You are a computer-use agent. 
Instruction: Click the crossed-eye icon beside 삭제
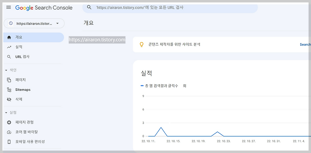[9, 100]
